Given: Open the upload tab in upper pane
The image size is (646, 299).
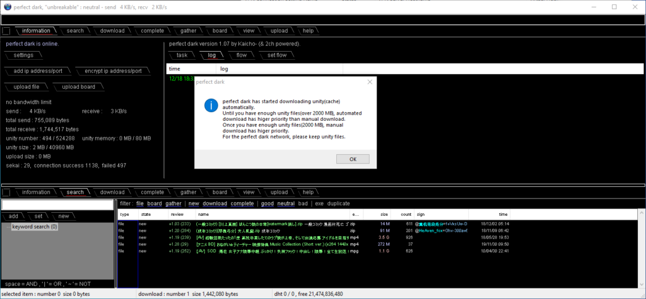Looking at the screenshot, I should point(279,31).
